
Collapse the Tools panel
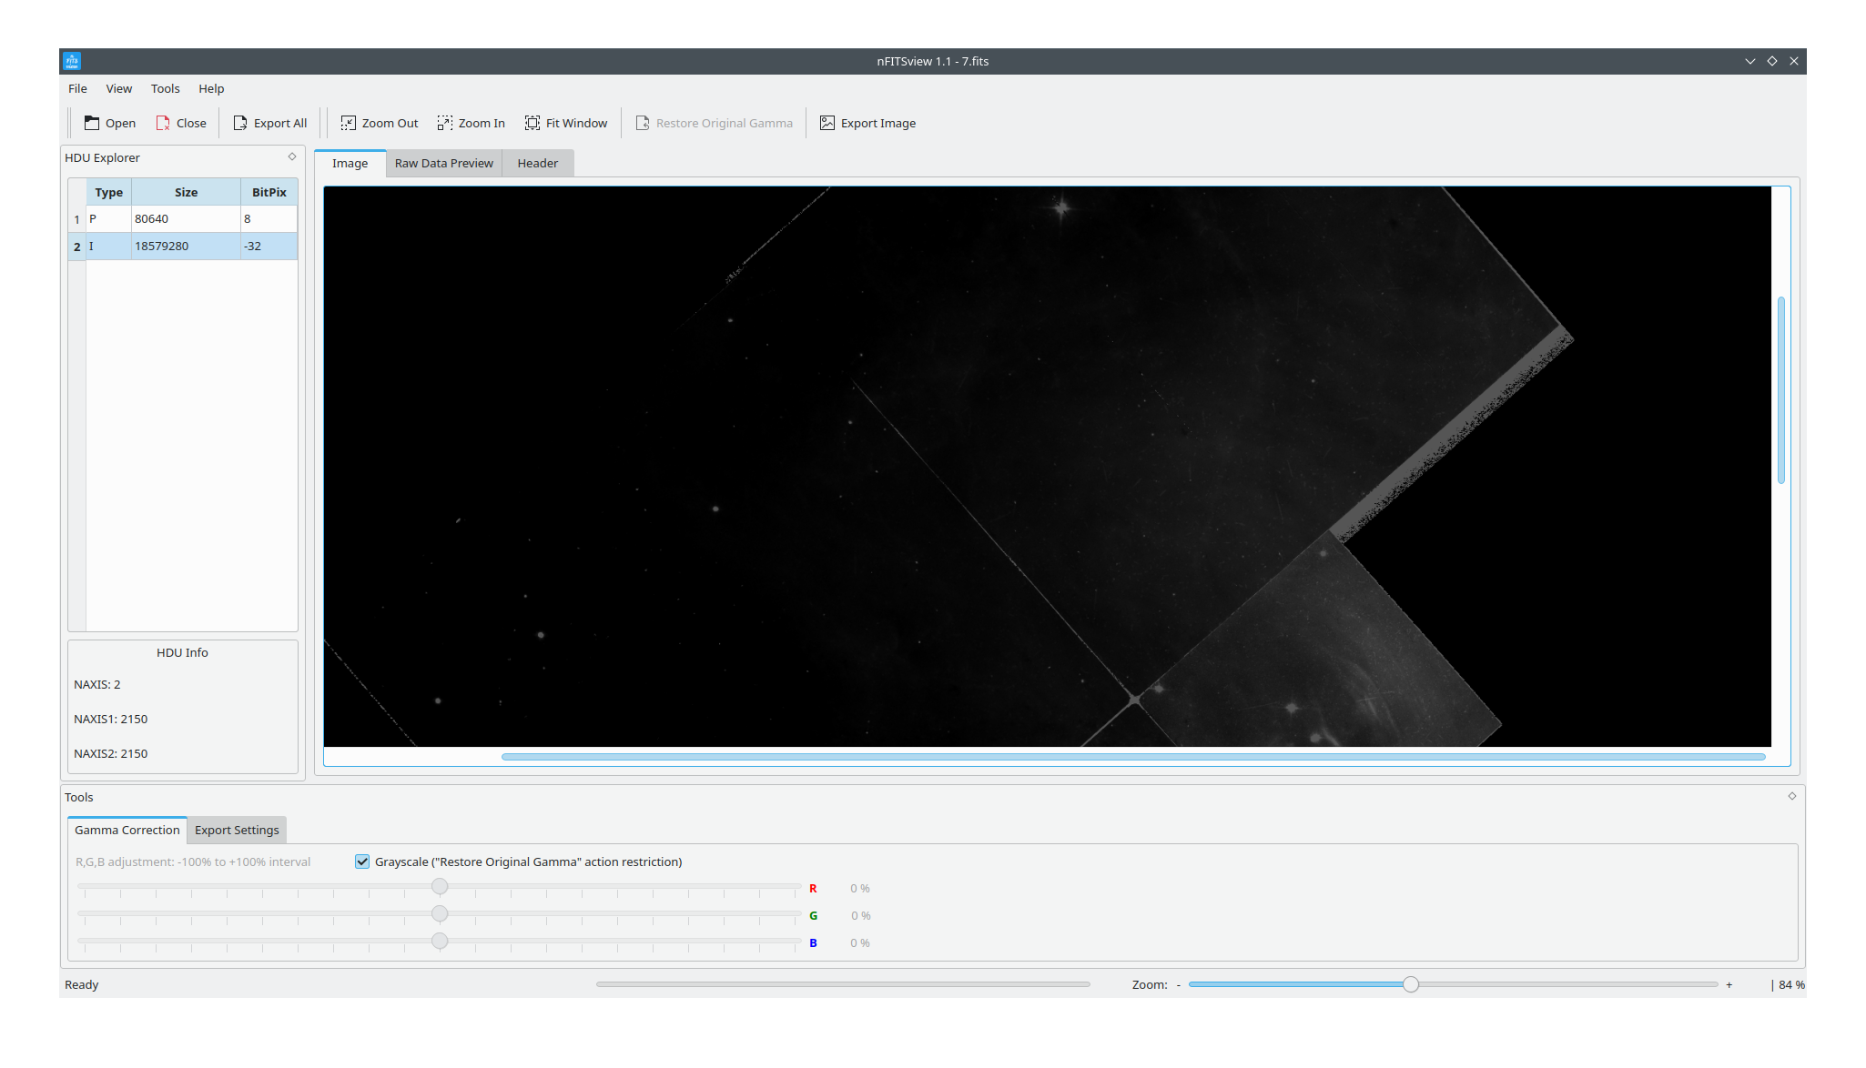pyautogui.click(x=1791, y=796)
